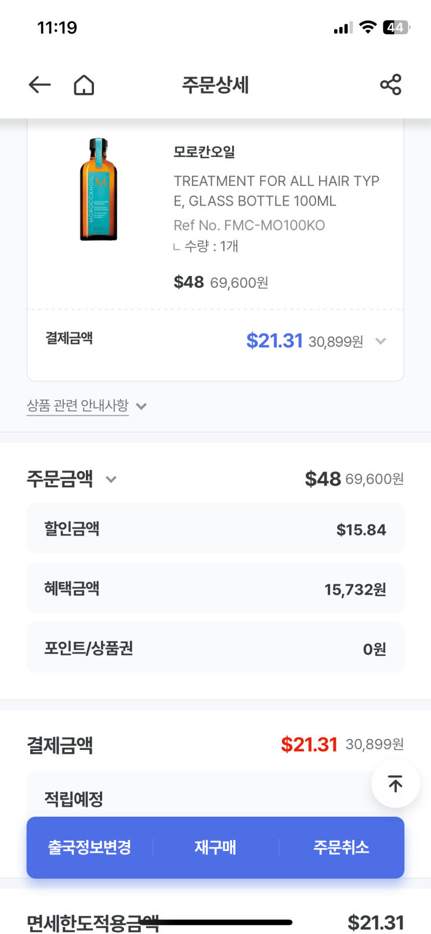
Task: Tap the 혜택금액 row
Action: click(x=215, y=588)
